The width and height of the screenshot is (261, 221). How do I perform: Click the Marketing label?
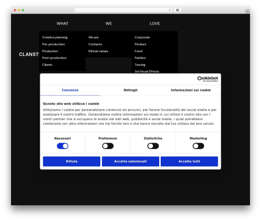[x=198, y=138]
